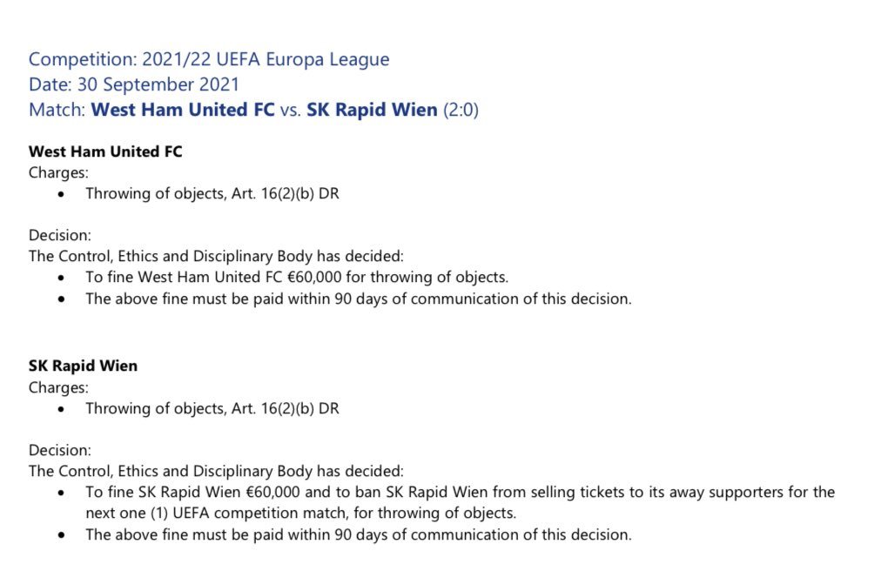Click the Charges: label under SK Rapid Wien
This screenshot has height=571, width=875.
58,387
